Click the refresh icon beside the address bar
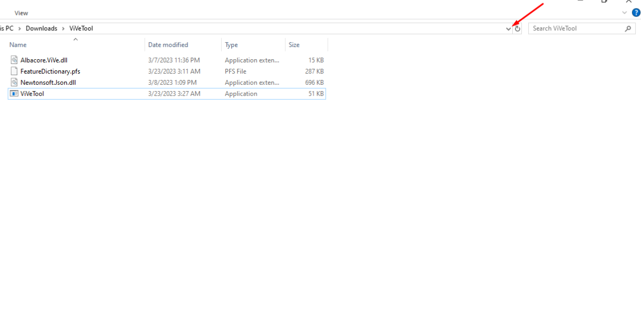 [x=518, y=29]
